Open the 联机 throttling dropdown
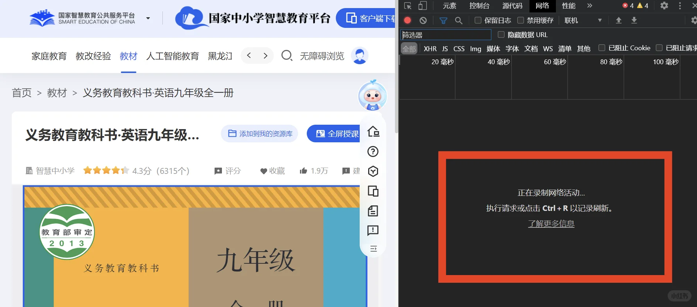This screenshot has width=697, height=307. (583, 21)
